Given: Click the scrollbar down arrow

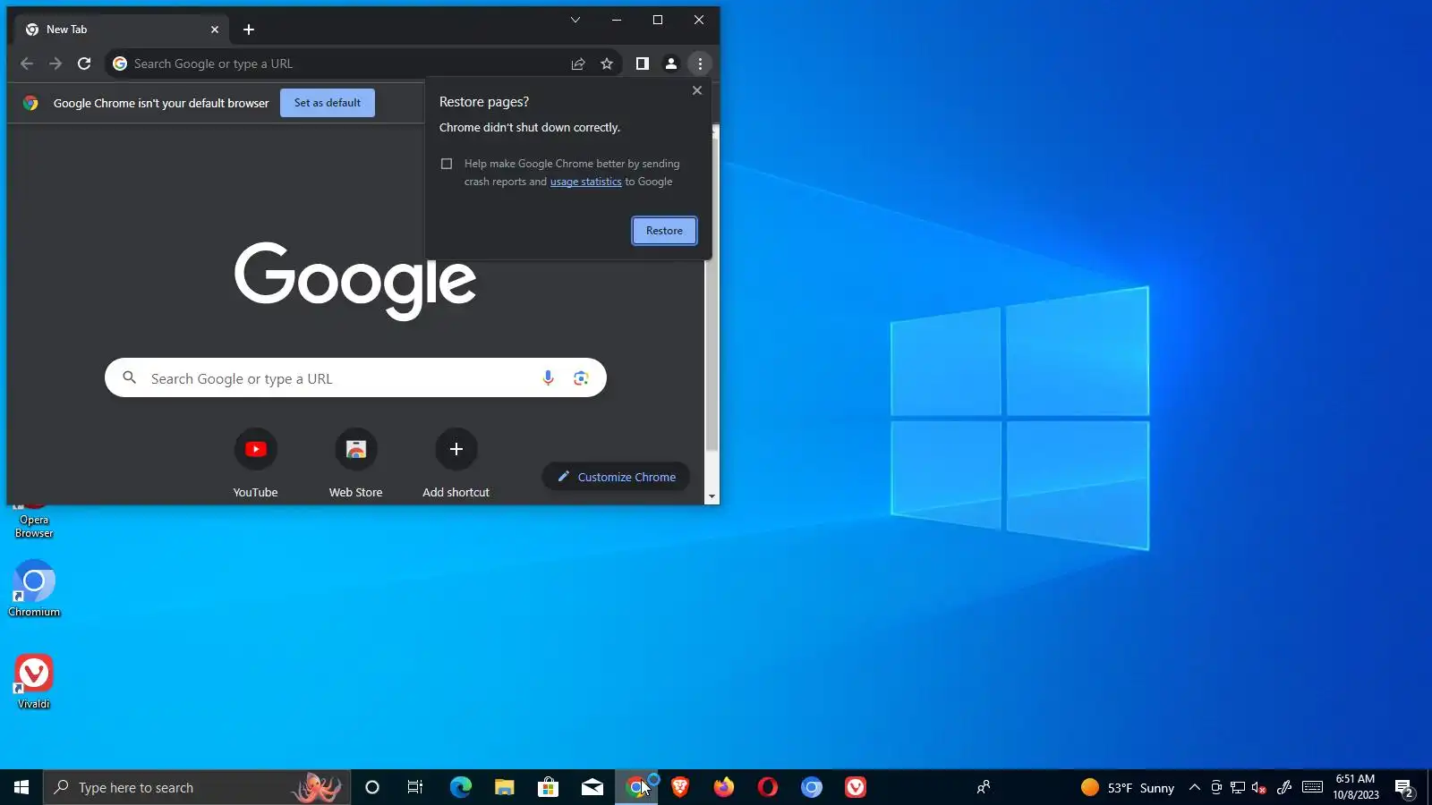Looking at the screenshot, I should tap(712, 496).
